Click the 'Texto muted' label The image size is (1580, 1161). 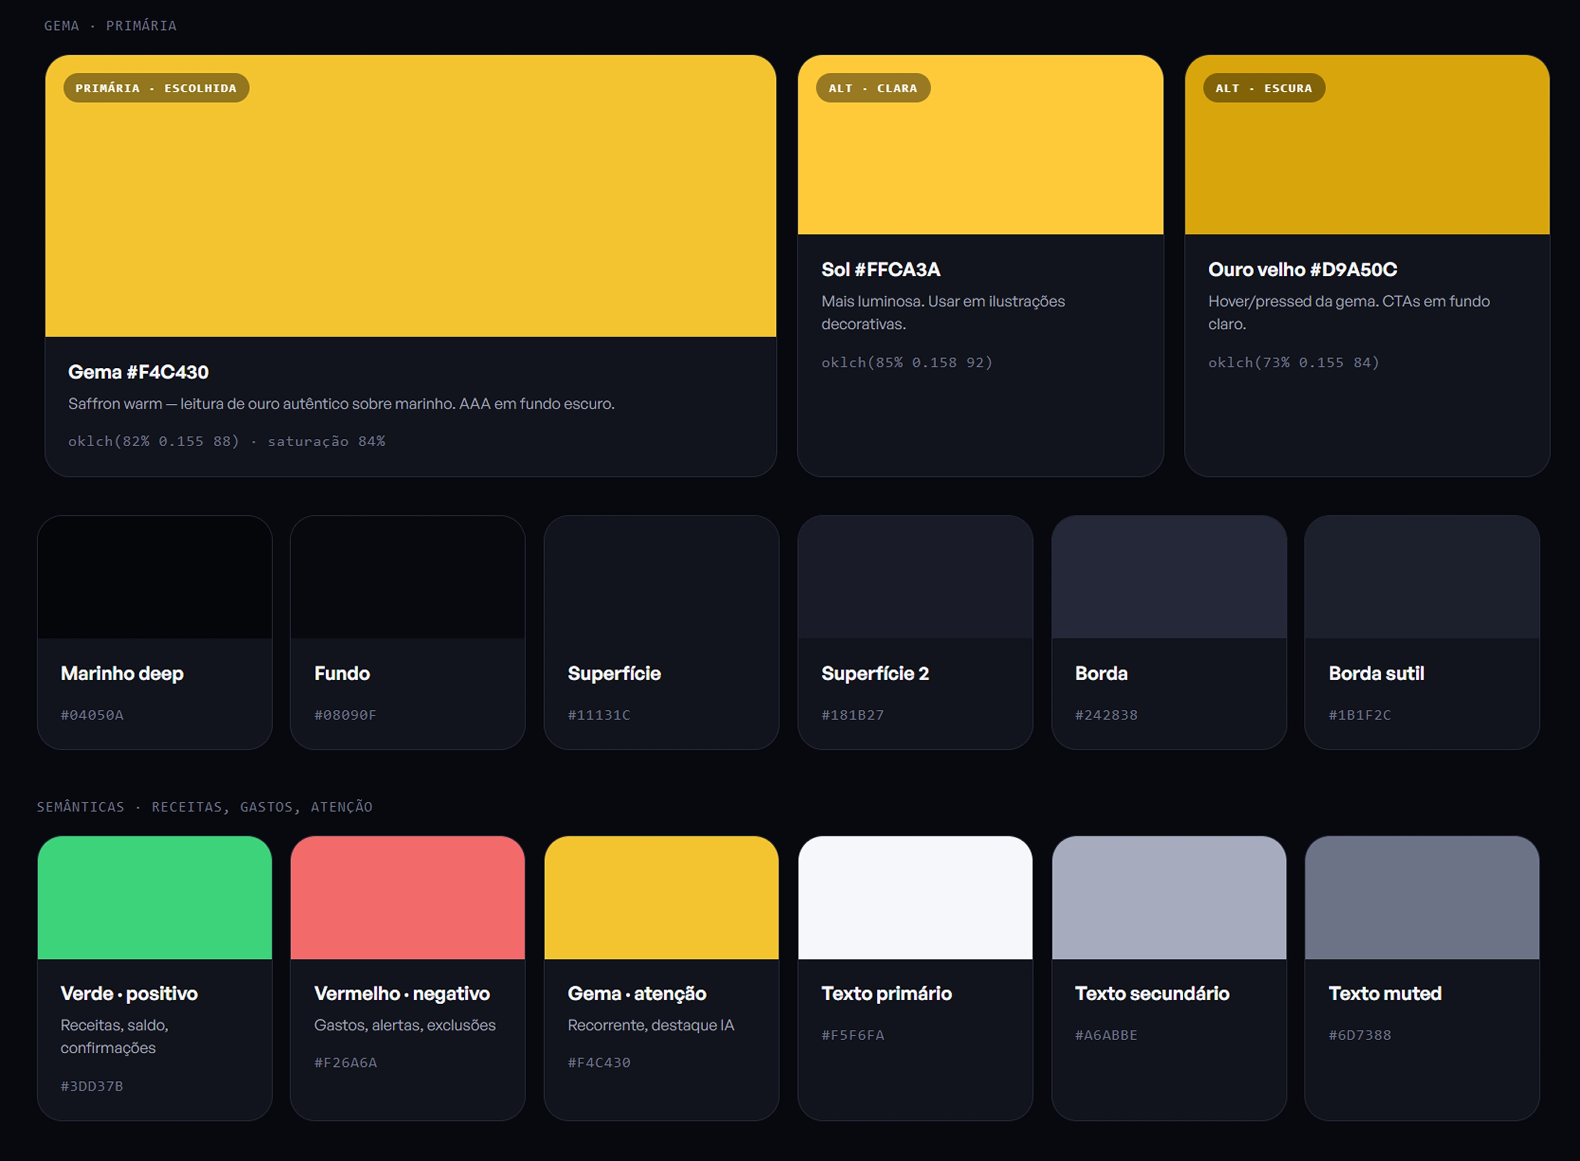point(1385,994)
